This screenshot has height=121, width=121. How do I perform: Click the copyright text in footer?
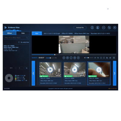click(x=60, y=89)
